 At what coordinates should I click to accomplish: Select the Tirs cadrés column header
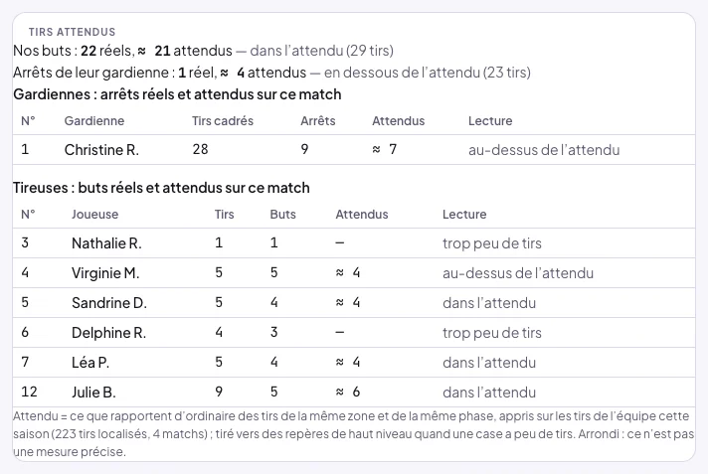223,121
